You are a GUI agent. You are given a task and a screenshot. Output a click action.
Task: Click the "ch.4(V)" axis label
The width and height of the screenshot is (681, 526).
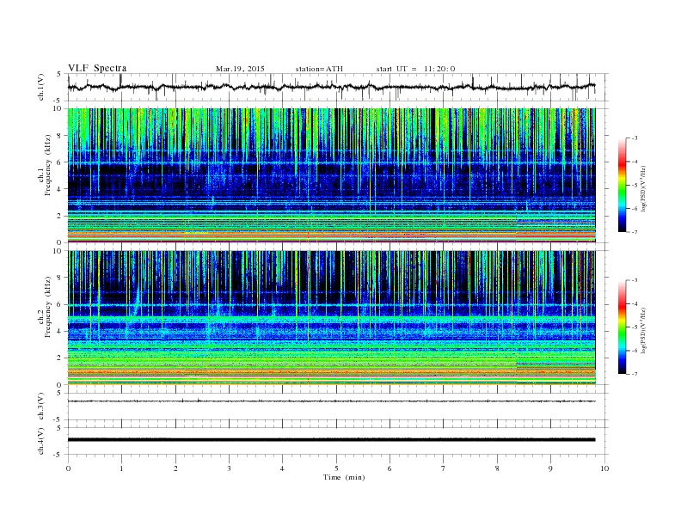point(41,441)
